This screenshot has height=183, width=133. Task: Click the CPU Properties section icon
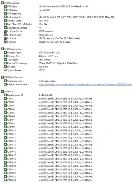[3, 3]
